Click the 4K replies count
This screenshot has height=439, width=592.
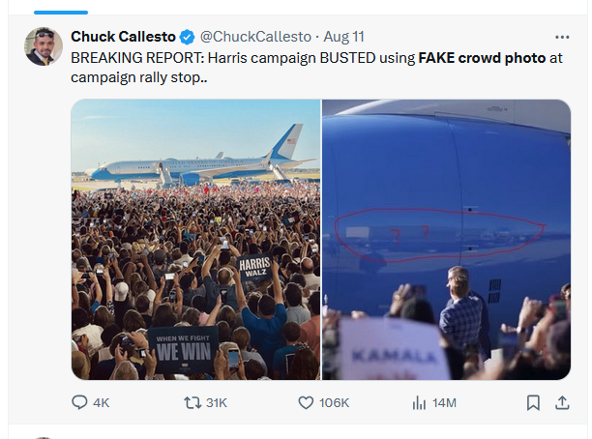[102, 403]
